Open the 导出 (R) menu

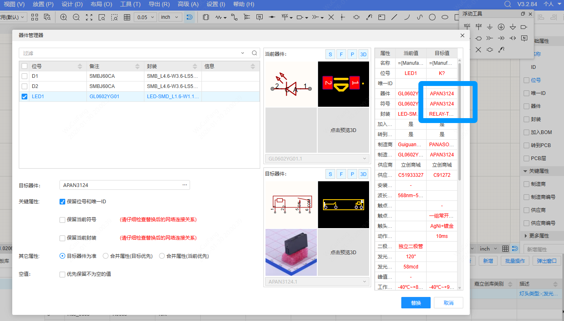tap(159, 4)
